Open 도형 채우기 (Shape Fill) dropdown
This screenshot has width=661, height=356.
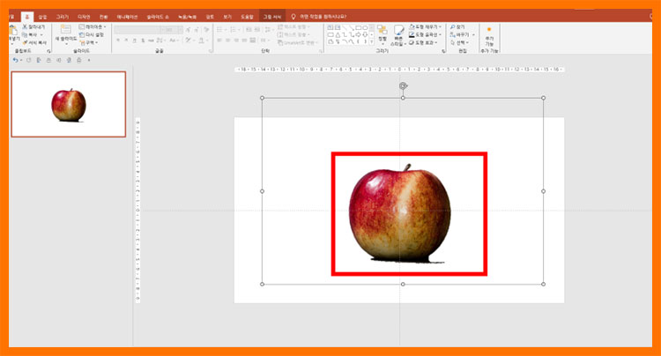point(426,27)
